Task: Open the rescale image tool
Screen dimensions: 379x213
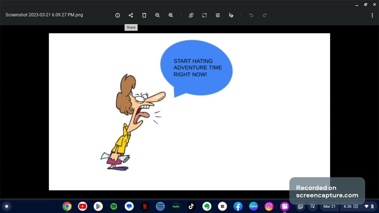Action: [x=205, y=15]
